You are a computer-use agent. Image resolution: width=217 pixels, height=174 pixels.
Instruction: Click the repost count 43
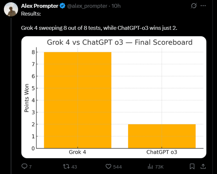pos(74,167)
